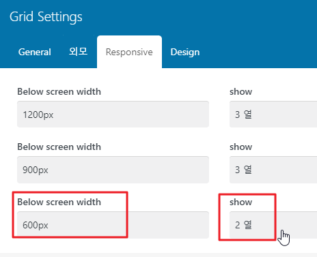Switch to the General tab

click(35, 52)
